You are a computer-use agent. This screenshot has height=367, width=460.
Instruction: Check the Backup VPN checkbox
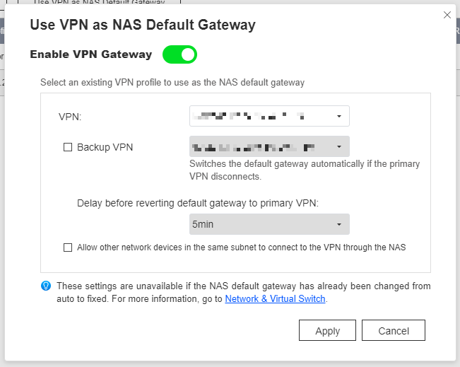68,147
